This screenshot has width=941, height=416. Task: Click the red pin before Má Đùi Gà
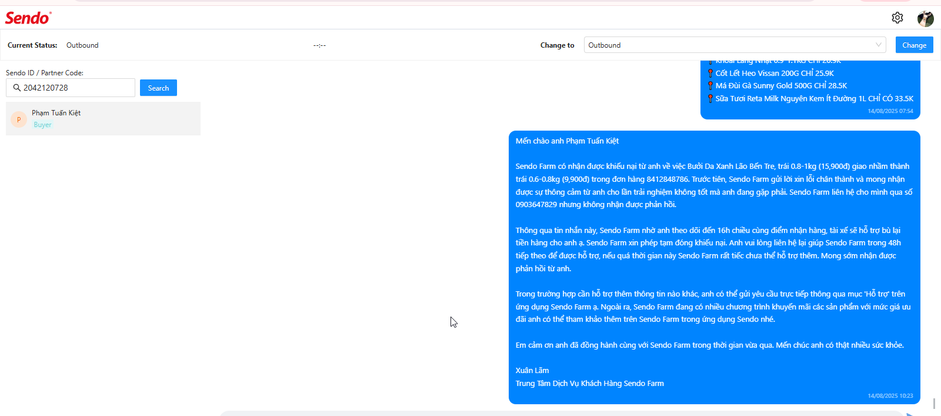click(710, 86)
